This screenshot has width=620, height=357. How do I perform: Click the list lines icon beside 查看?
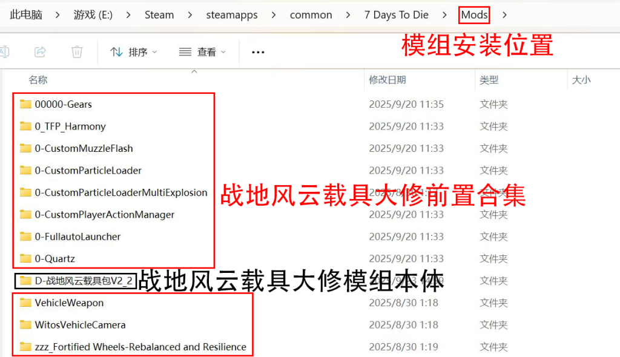coord(186,51)
